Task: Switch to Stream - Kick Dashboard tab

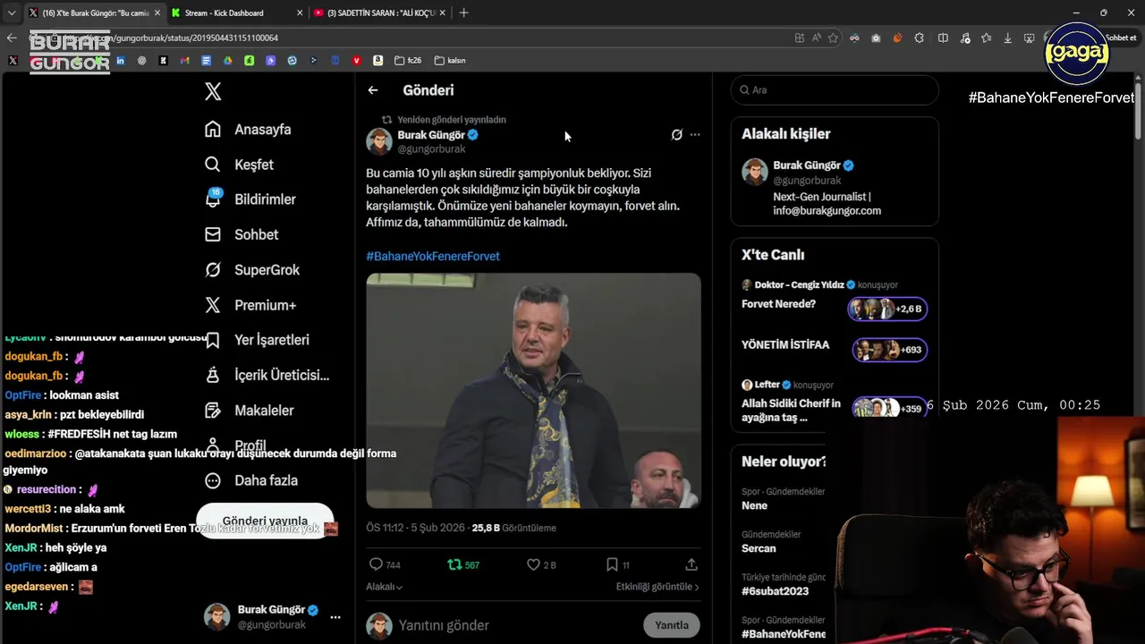Action: point(235,13)
